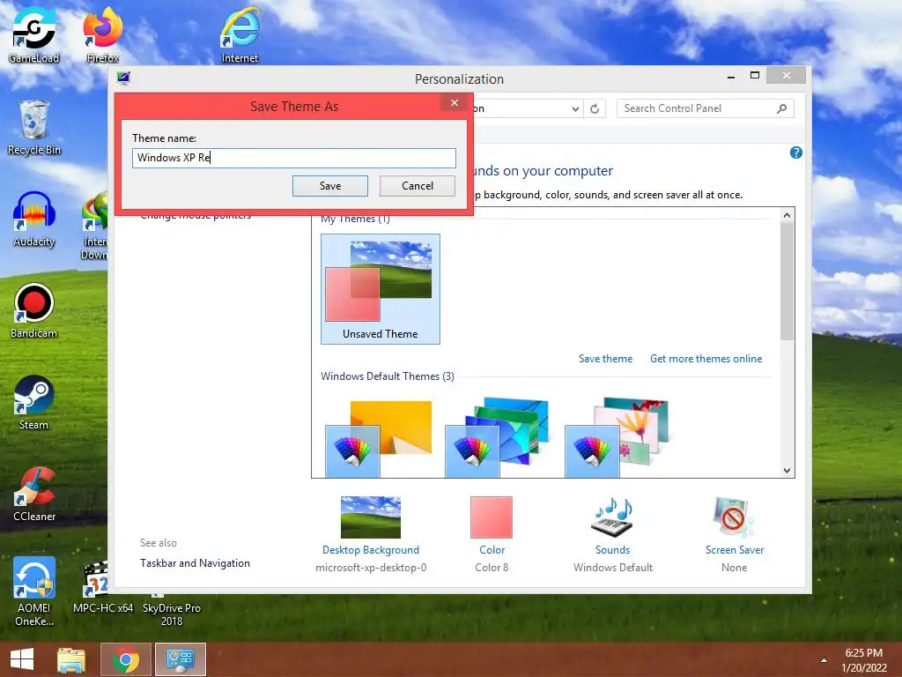Open the address bar history dropdown
This screenshot has width=902, height=677.
575,108
